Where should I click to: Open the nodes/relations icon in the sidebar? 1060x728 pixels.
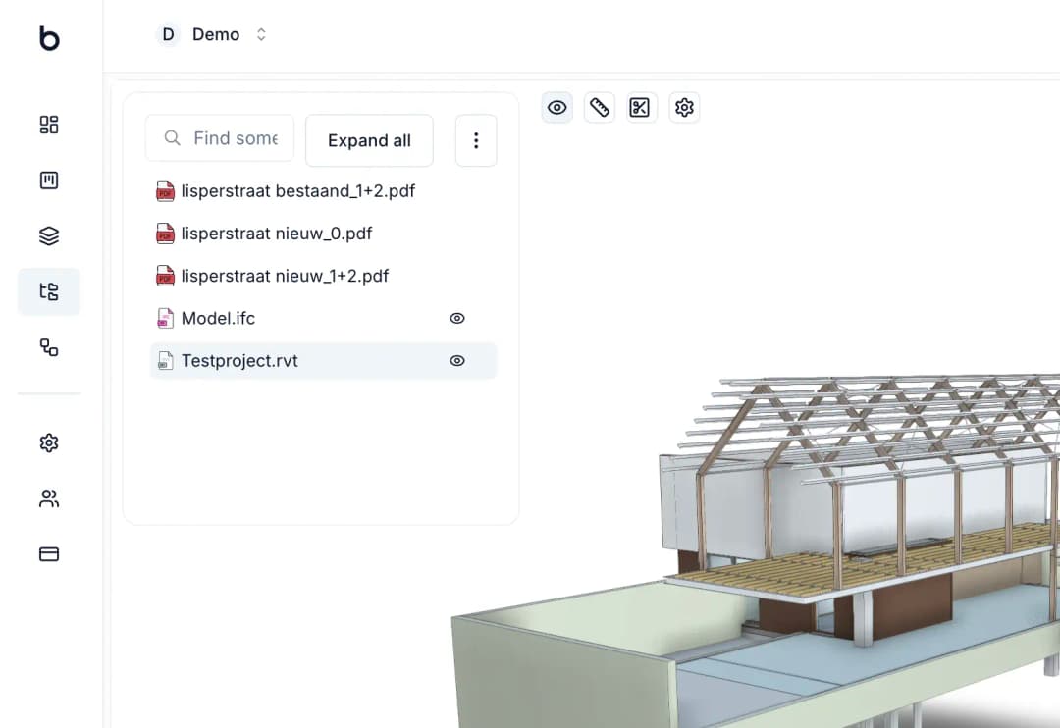48,347
